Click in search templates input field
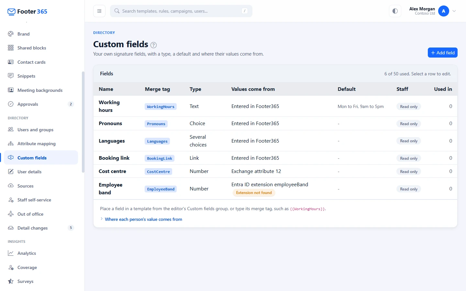Image resolution: width=466 pixels, height=291 pixels. coord(181,11)
